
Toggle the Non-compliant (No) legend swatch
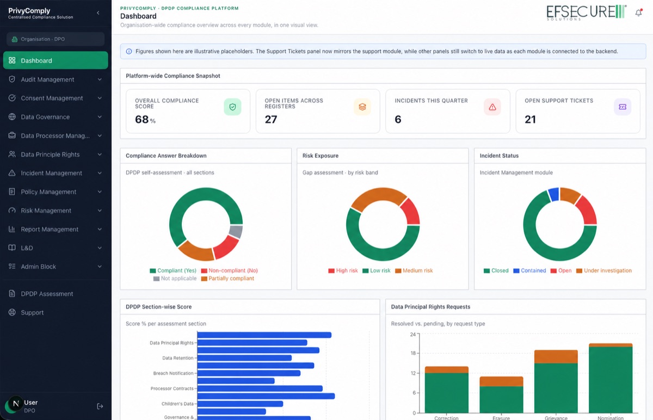204,270
